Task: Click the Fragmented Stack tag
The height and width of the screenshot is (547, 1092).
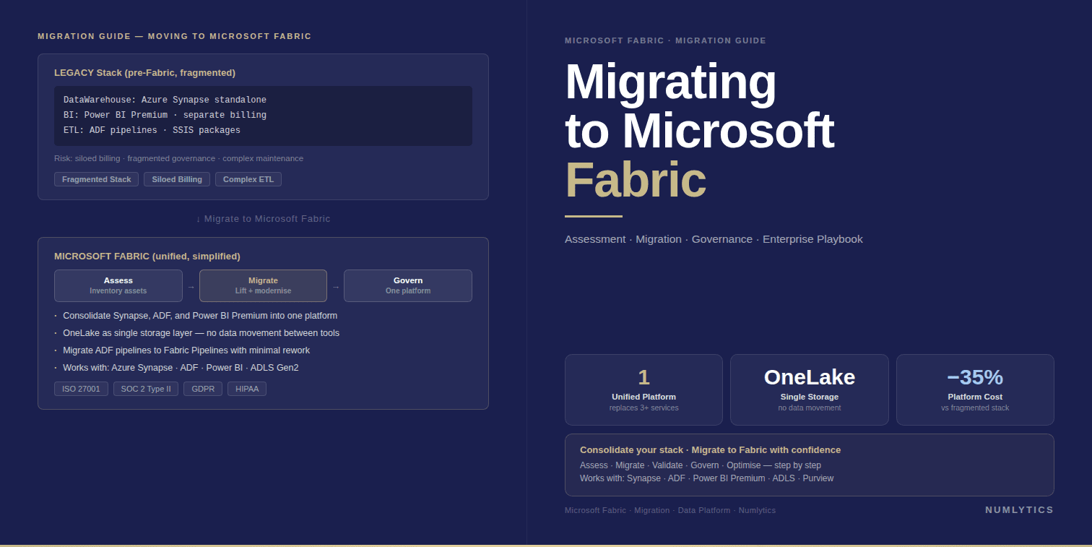Action: pos(97,179)
